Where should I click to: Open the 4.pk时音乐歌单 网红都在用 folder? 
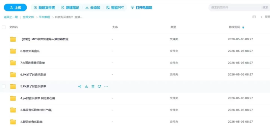tap(38, 98)
